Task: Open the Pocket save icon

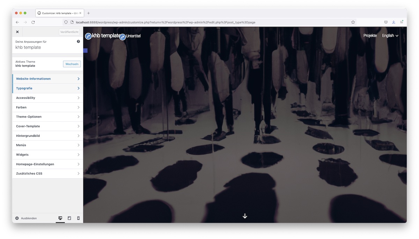Action: pos(386,22)
